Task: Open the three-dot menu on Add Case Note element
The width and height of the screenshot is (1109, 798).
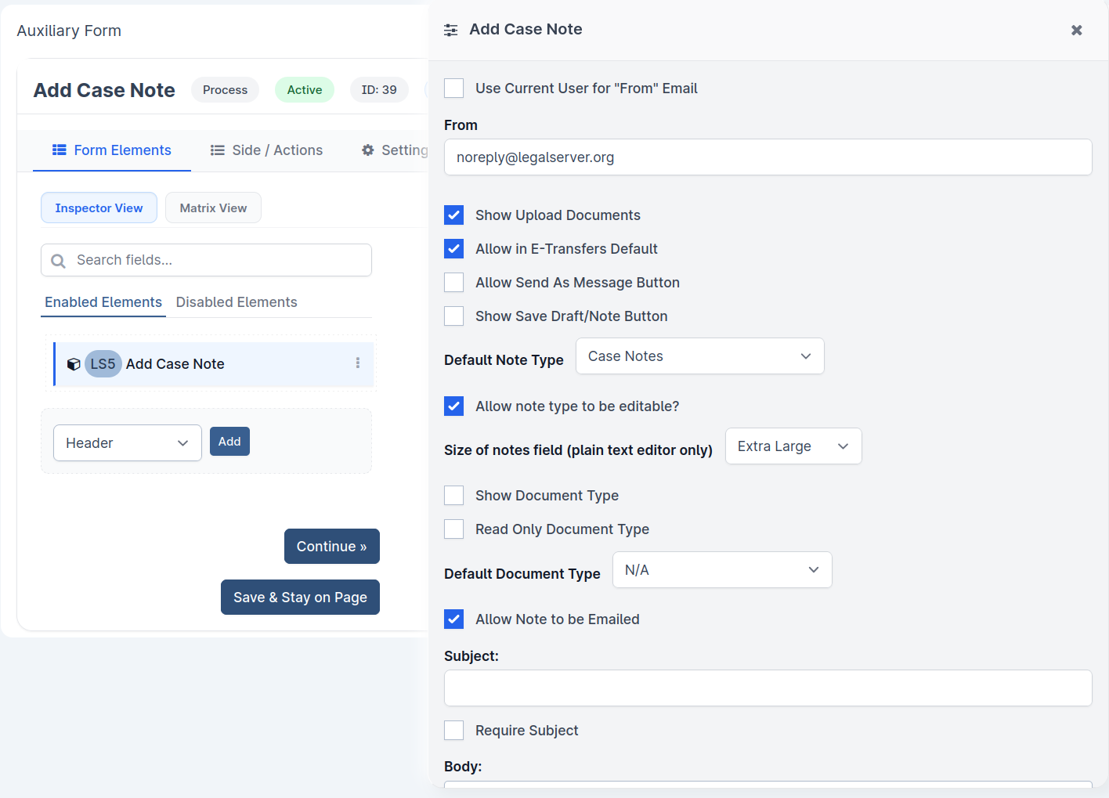Action: pyautogui.click(x=358, y=363)
